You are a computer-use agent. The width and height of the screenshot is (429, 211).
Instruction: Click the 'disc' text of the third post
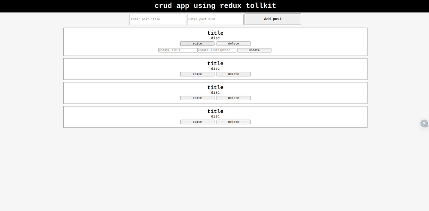tap(215, 92)
